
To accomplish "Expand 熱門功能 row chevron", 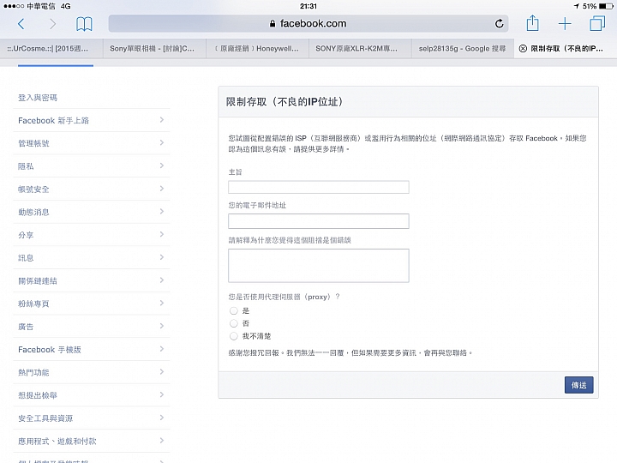I will (162, 371).
